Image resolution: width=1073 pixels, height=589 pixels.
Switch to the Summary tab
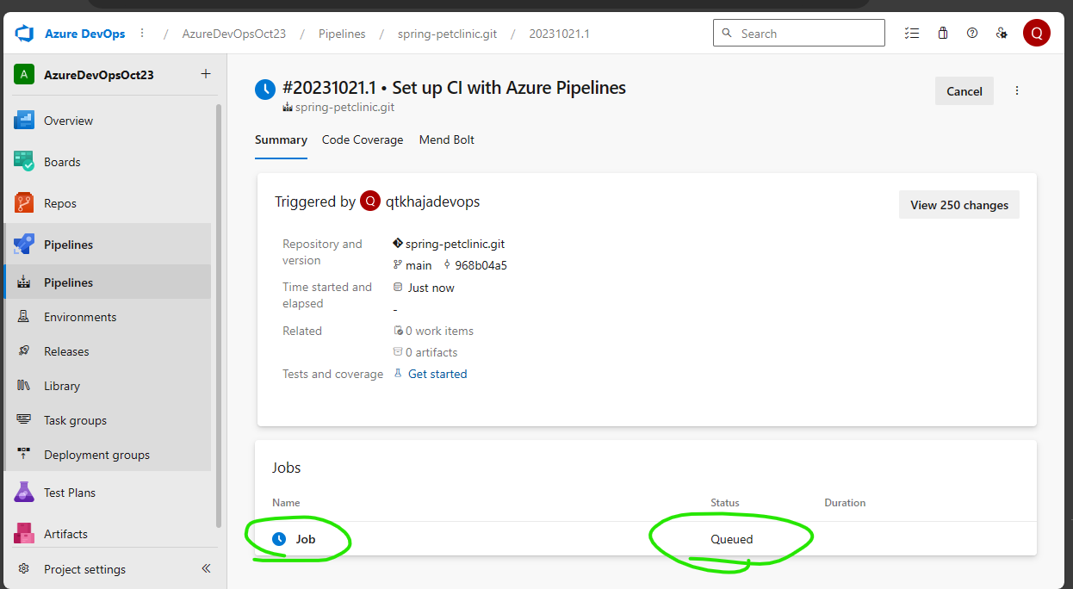(x=281, y=139)
